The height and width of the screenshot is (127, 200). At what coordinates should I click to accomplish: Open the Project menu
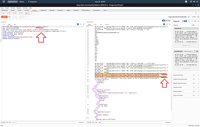[7, 8]
